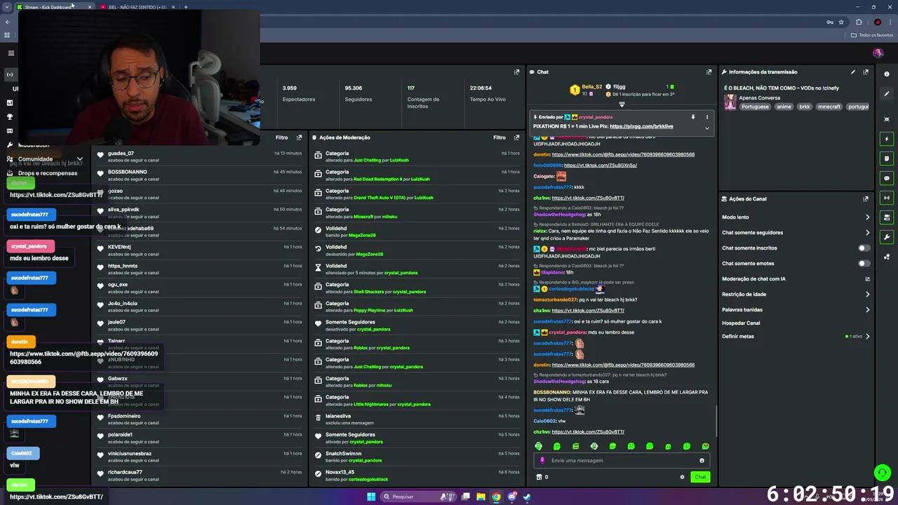The image size is (898, 505).
Task: Pop out the stream stats panel
Action: 516,72
